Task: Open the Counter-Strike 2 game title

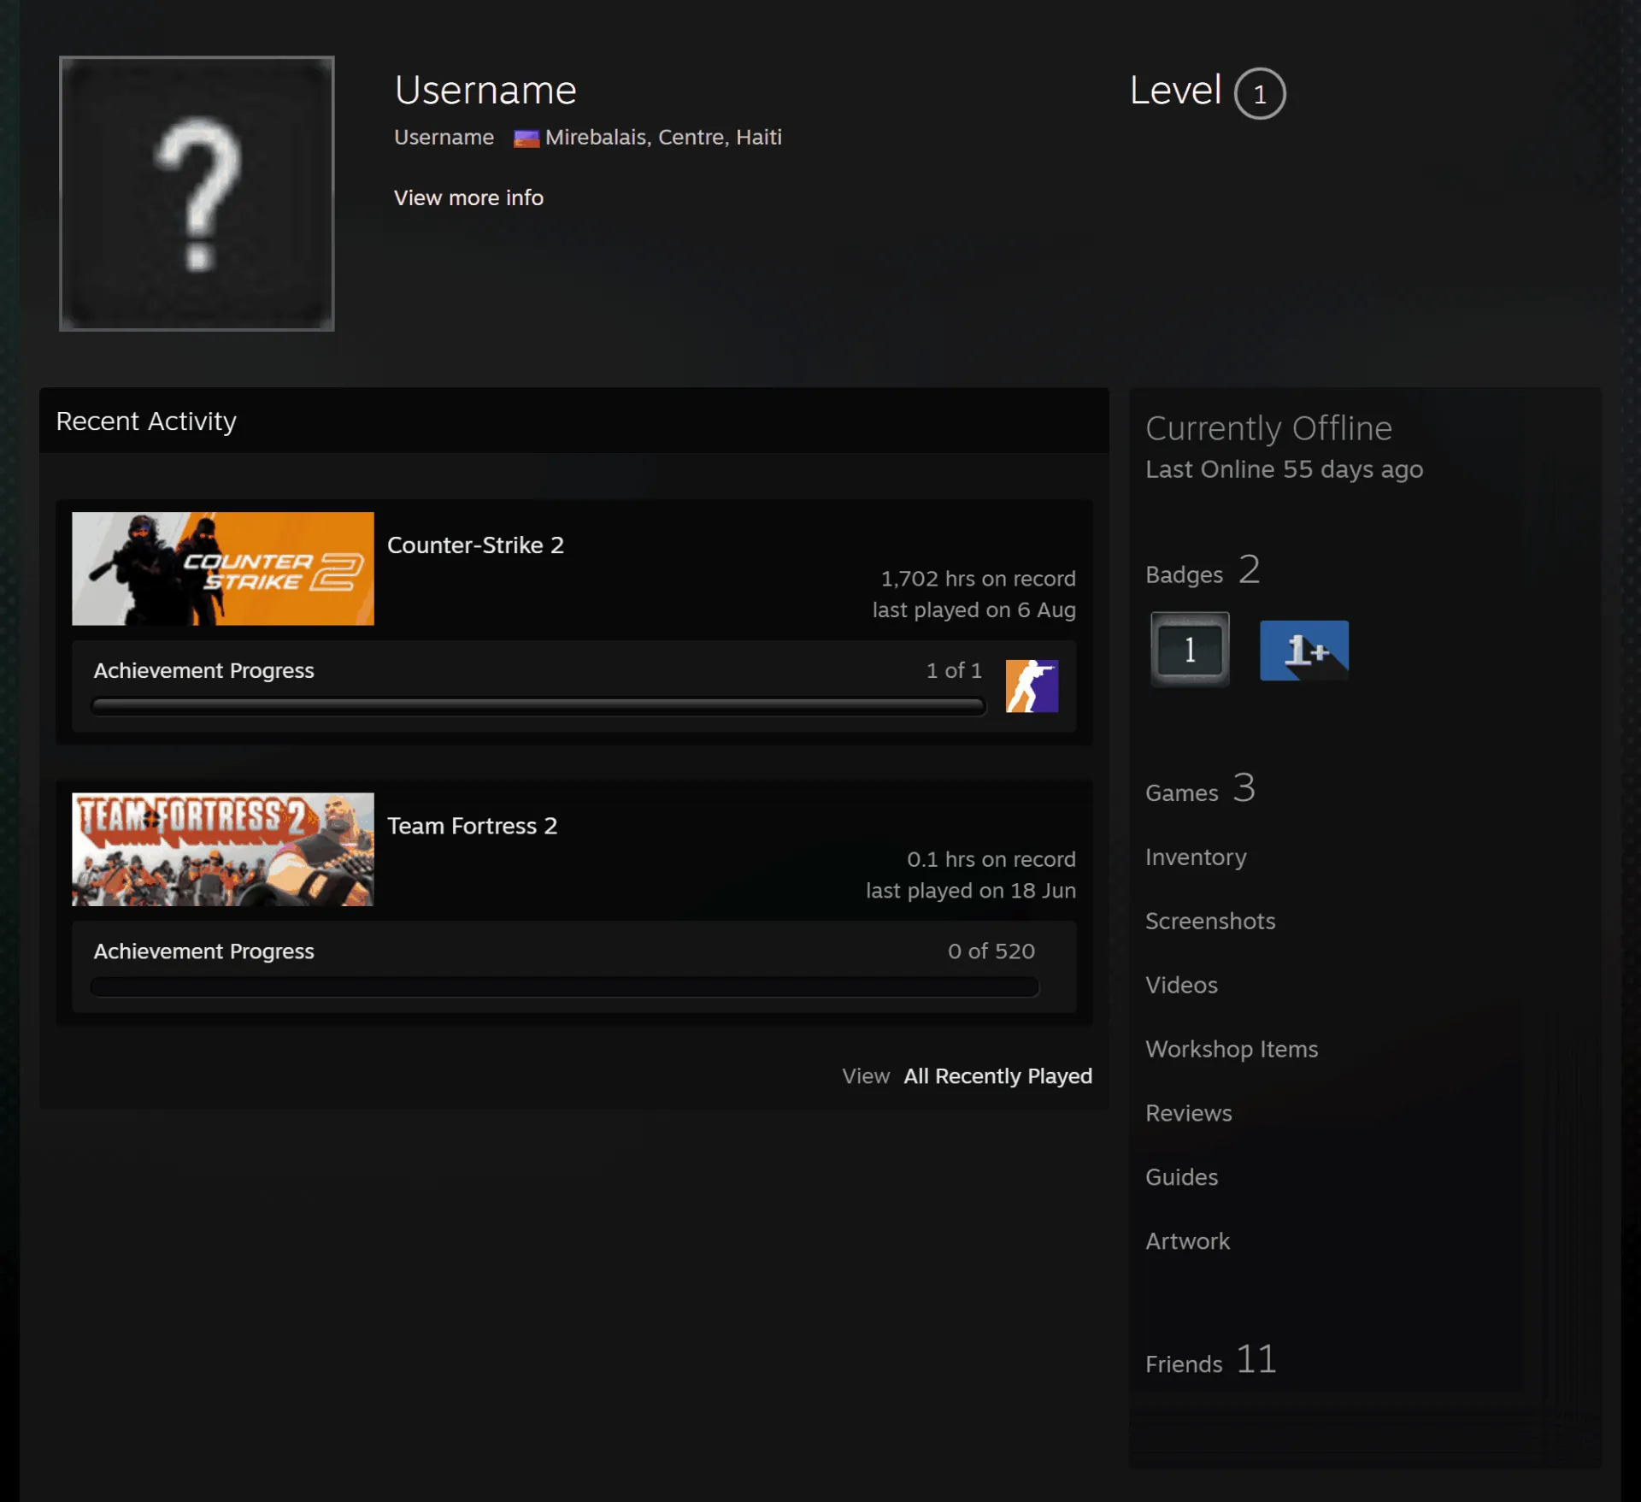Action: click(x=475, y=545)
